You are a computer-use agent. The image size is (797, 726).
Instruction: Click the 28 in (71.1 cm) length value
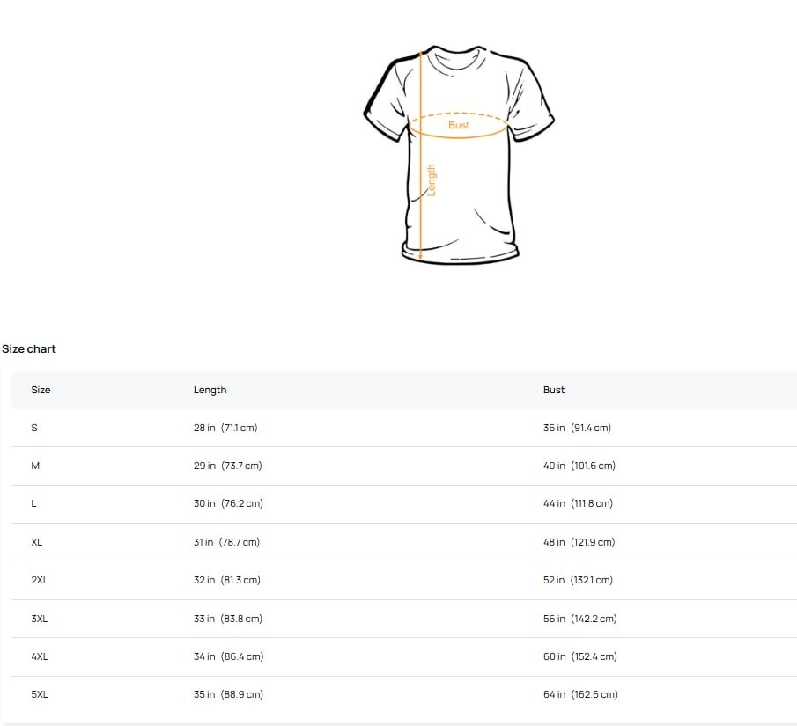[225, 428]
